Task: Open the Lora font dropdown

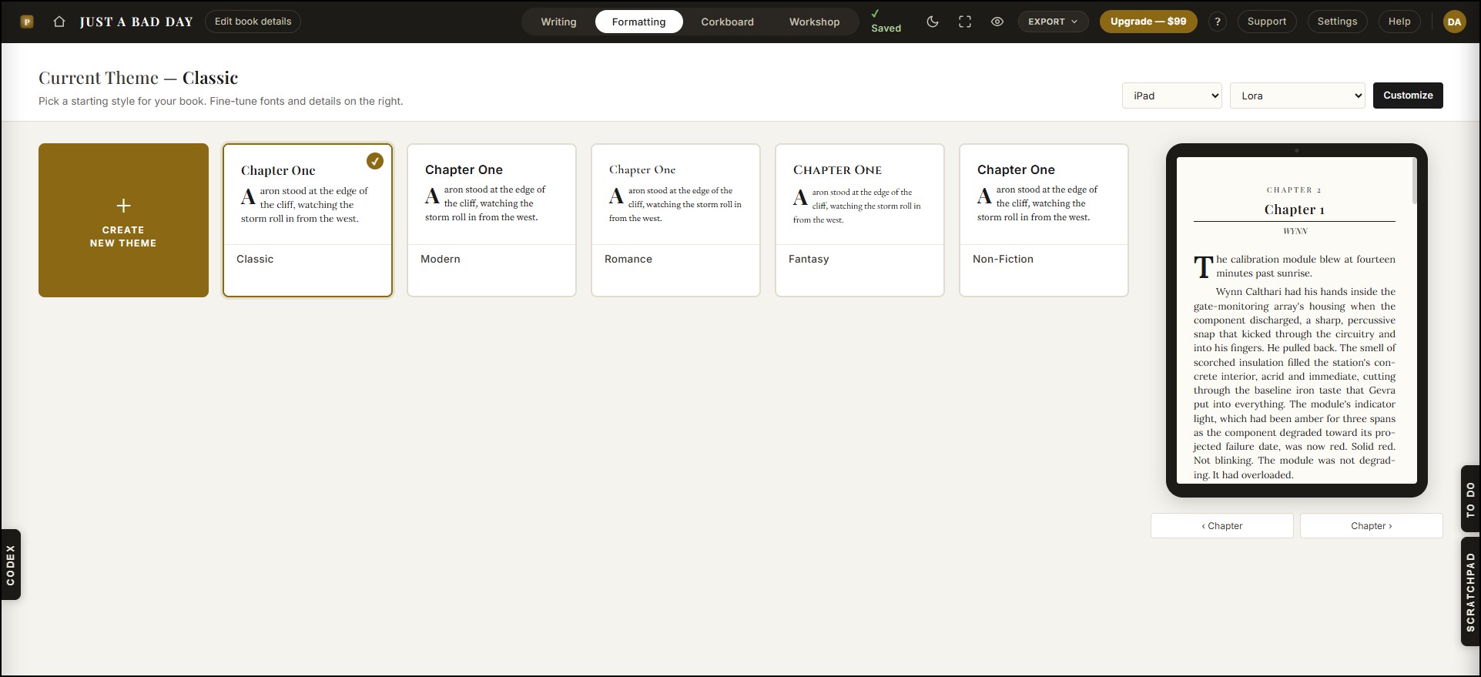Action: click(1297, 96)
